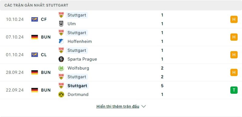Click the Hoffenheim club logo
242x117 pixels.
pyautogui.click(x=61, y=41)
